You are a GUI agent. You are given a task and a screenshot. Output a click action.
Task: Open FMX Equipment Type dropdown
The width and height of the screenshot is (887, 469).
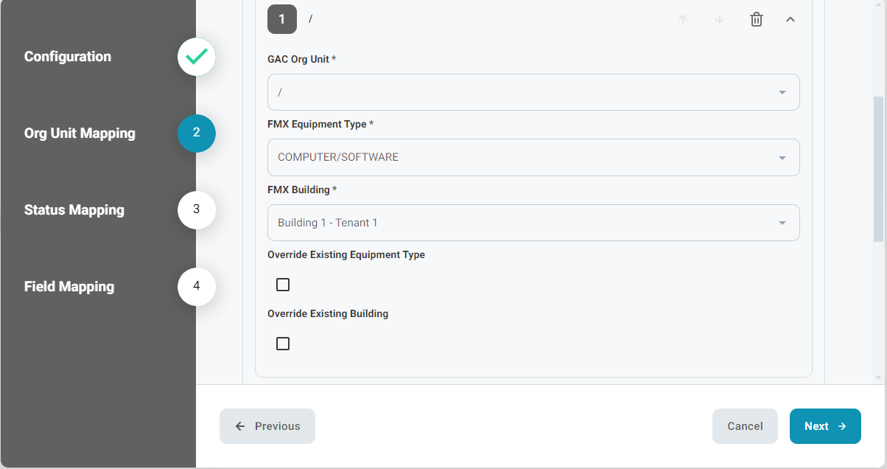click(533, 157)
